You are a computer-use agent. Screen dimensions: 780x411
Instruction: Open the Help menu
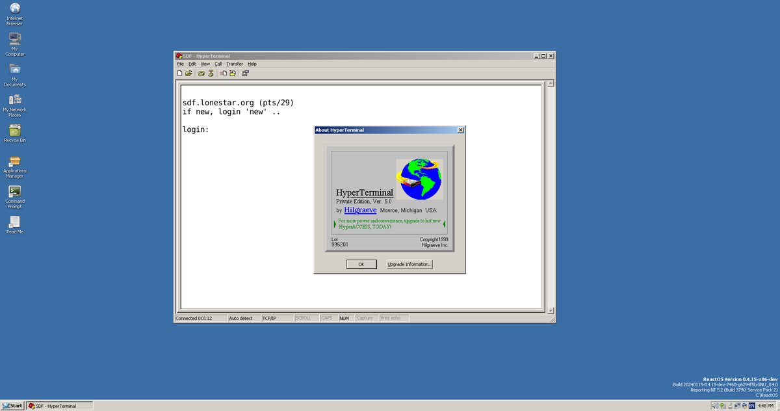[252, 64]
